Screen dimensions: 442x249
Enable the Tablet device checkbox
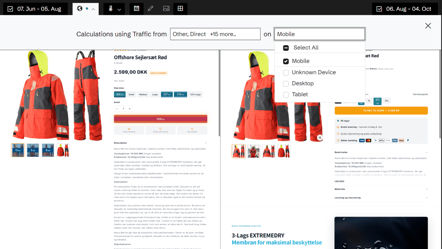[286, 95]
